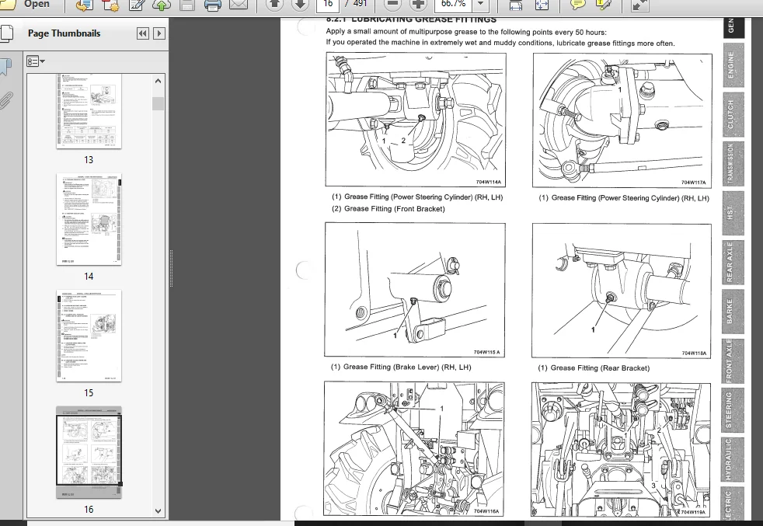Click the STEERING section tab on page
The height and width of the screenshot is (526, 763).
coord(732,410)
